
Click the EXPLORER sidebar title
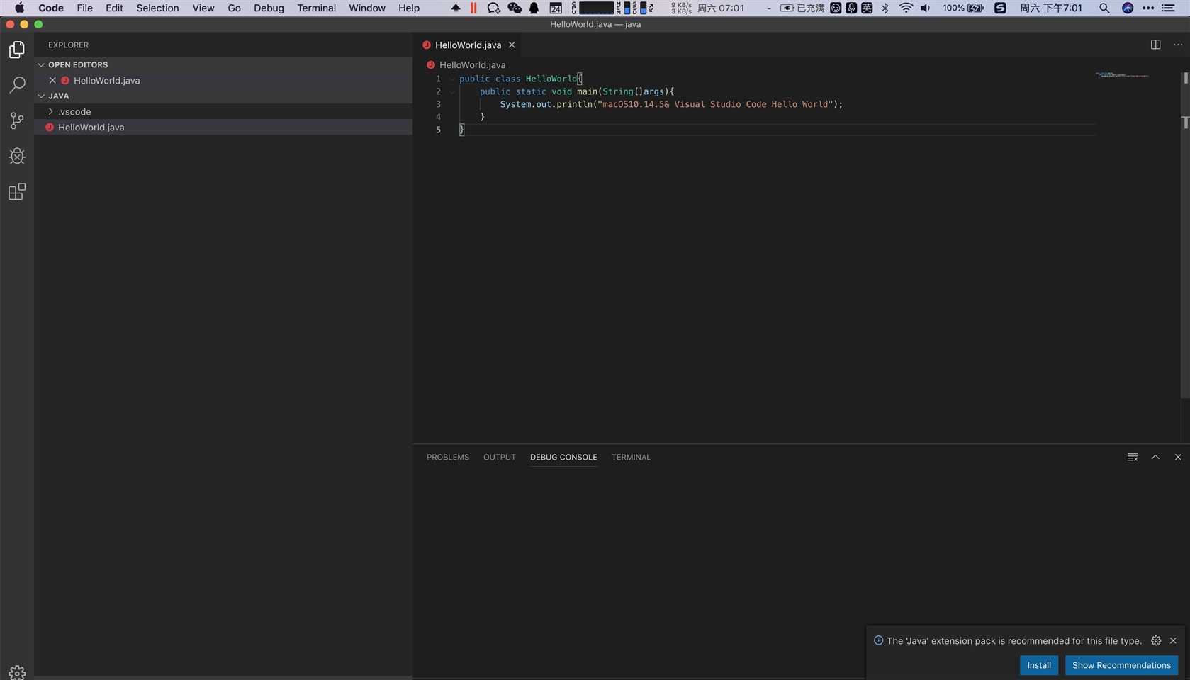click(x=68, y=45)
